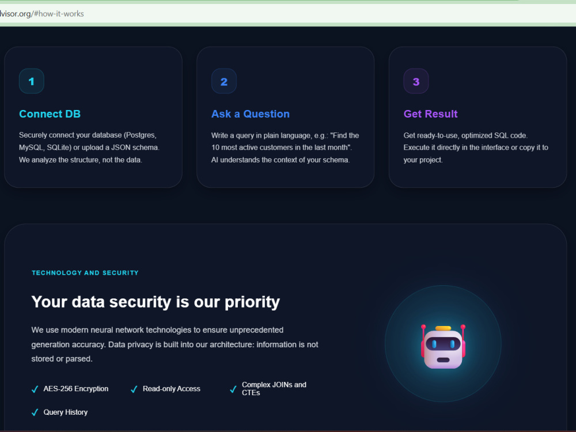Click the 'Write a query in plain language' description
This screenshot has width=576, height=432.
tap(285, 147)
